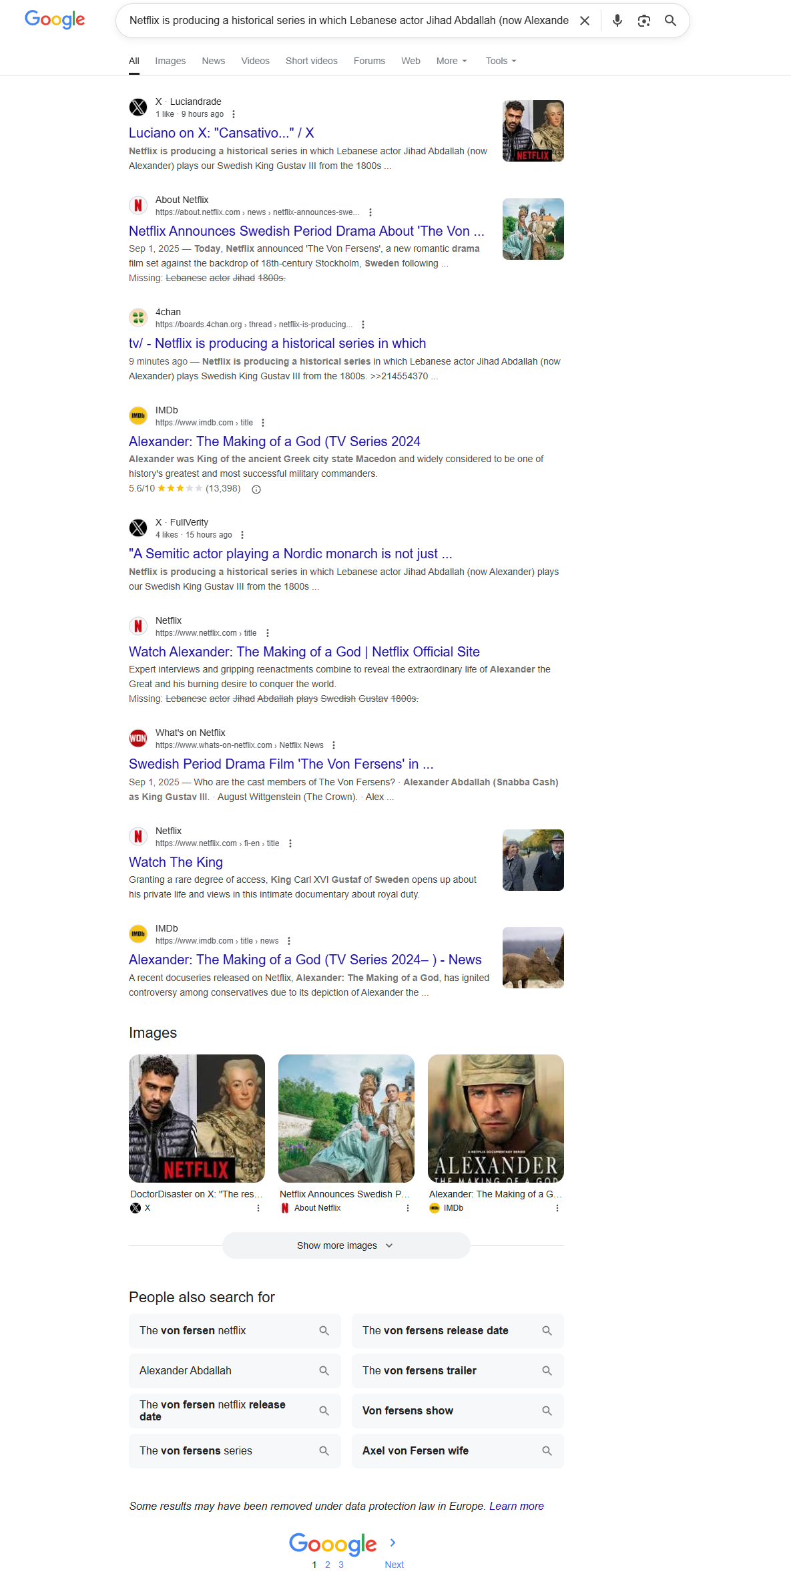
Task: Click the What's on Netflix WON favicon
Action: (138, 738)
